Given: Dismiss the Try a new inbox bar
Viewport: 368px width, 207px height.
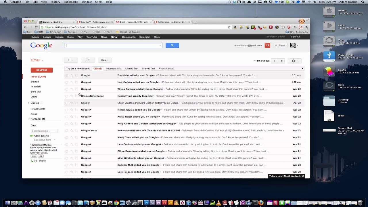Looking at the screenshot, I should 302,68.
